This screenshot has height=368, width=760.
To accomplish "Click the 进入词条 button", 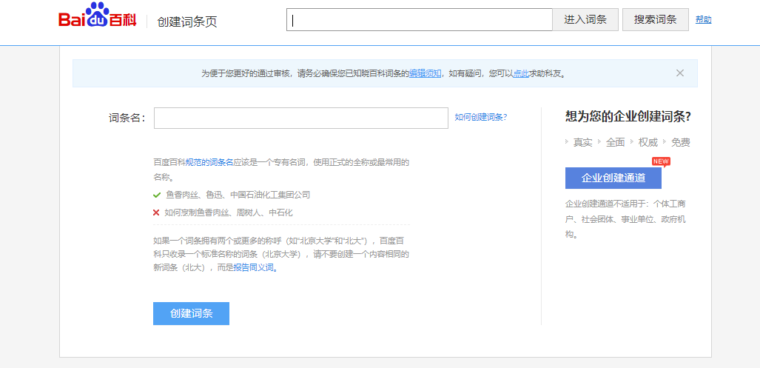I will tap(585, 20).
